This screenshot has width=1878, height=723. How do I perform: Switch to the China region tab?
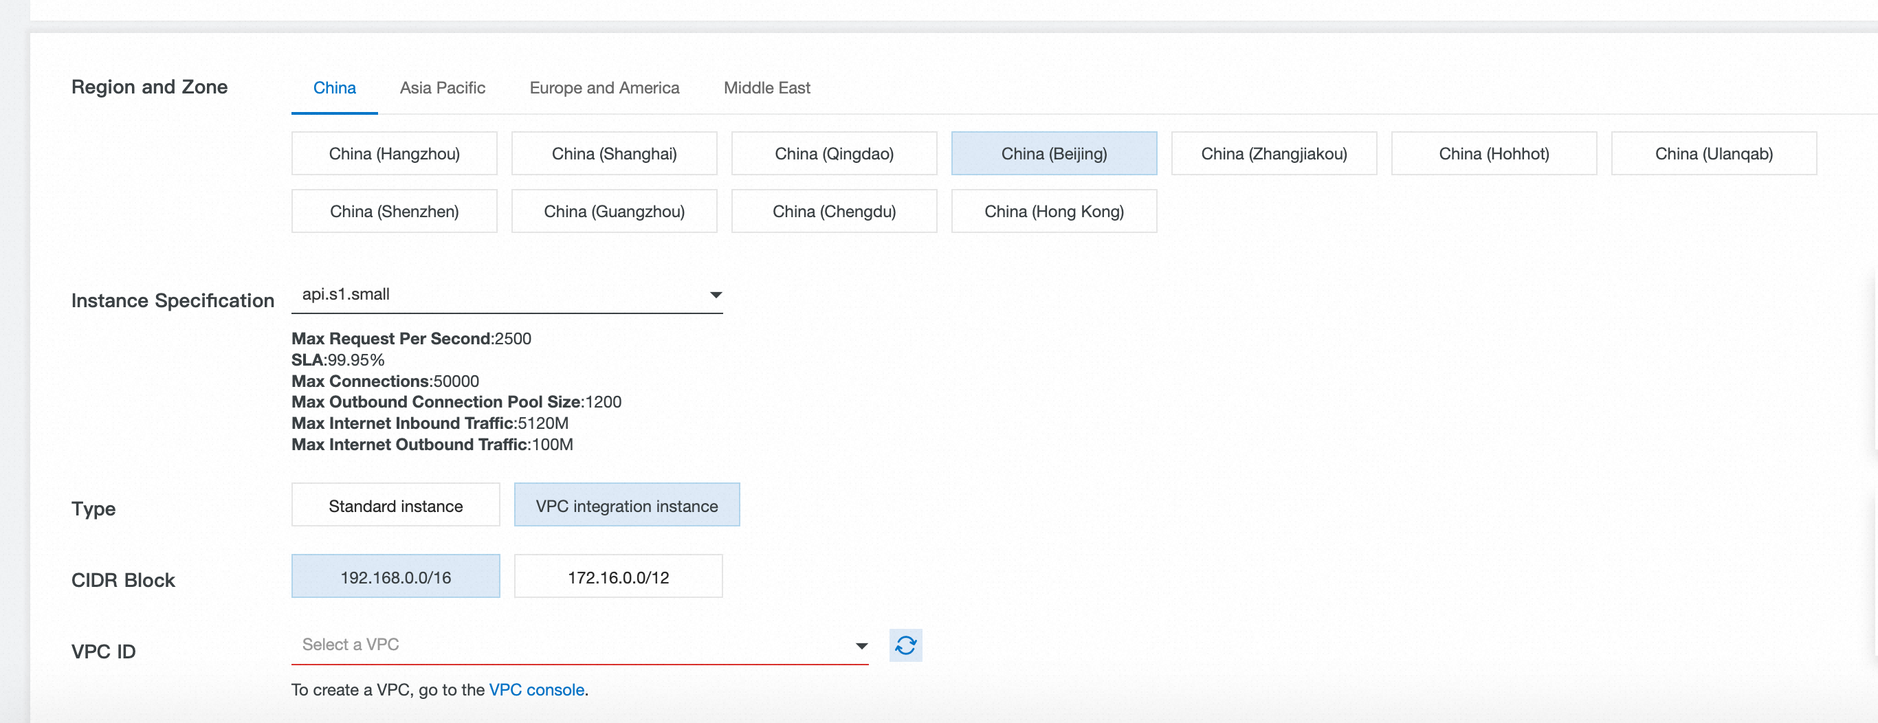pos(335,88)
